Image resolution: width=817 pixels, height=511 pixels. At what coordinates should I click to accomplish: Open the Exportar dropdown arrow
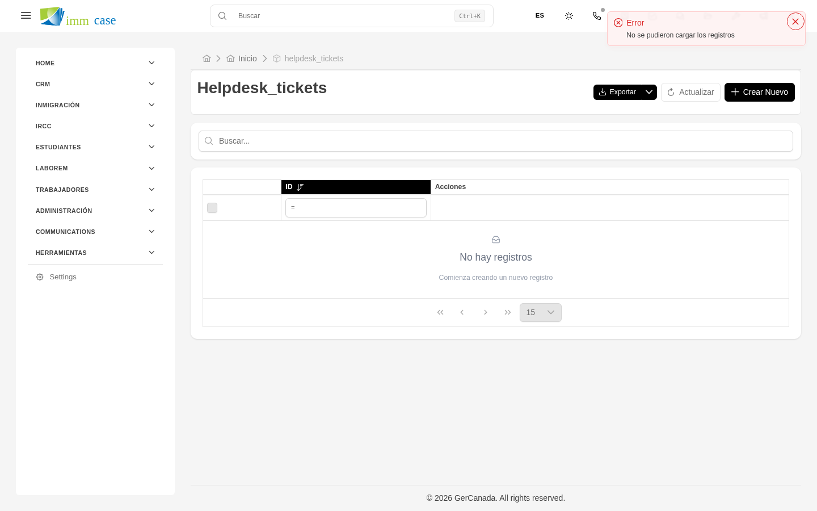(649, 92)
